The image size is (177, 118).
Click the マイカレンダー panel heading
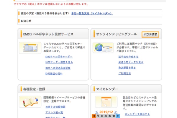[107, 89]
